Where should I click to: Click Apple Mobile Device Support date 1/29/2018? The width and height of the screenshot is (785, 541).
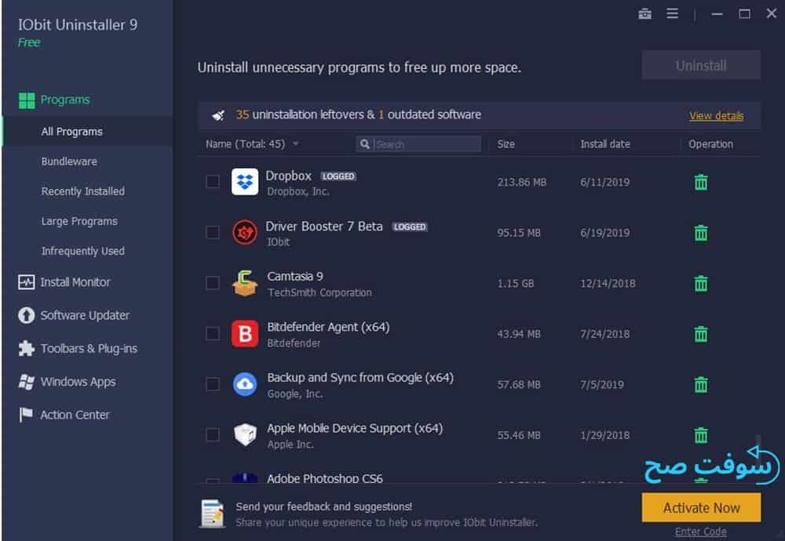coord(604,435)
